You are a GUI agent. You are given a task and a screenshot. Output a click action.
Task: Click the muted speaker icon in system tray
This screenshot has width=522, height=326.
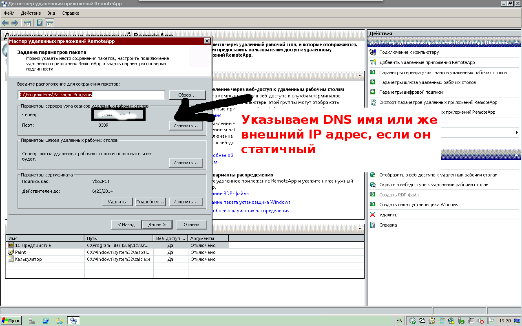481,321
